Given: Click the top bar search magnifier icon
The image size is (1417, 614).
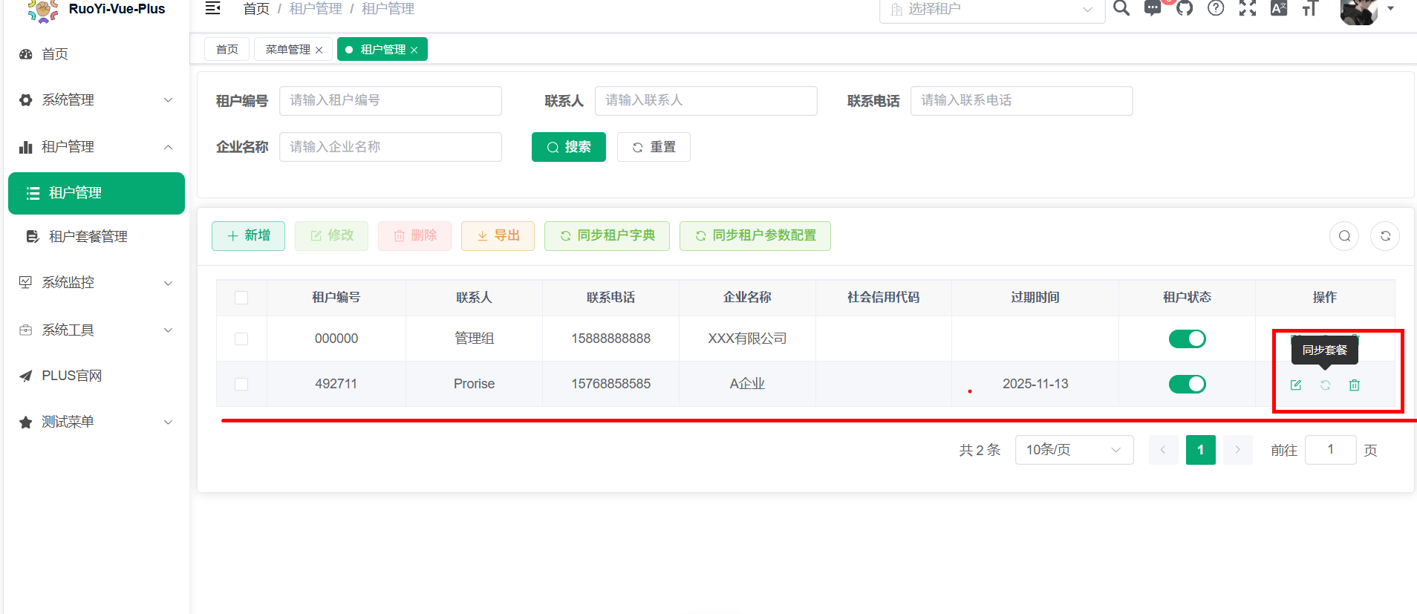Looking at the screenshot, I should tap(1121, 8).
